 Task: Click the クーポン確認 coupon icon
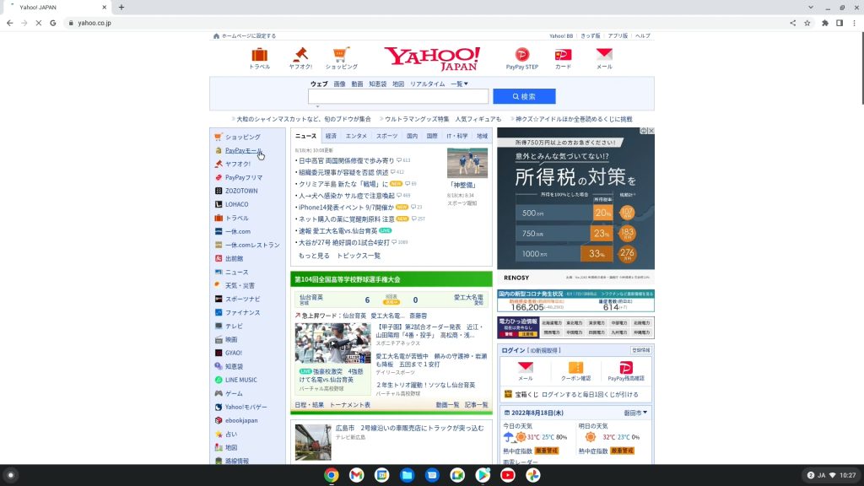coord(575,368)
